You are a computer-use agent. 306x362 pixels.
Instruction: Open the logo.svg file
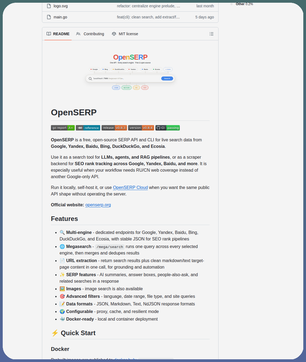(x=61, y=6)
